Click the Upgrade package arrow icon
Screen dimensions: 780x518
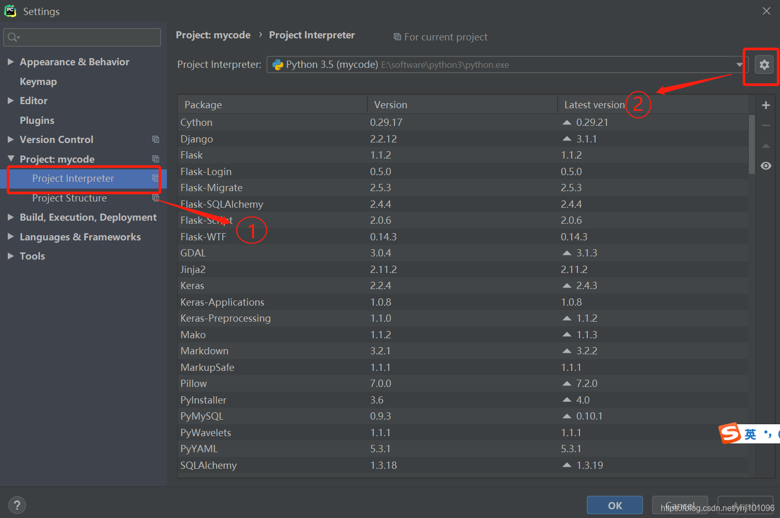click(765, 146)
